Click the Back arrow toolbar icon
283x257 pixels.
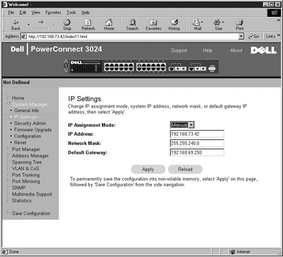coord(16,22)
